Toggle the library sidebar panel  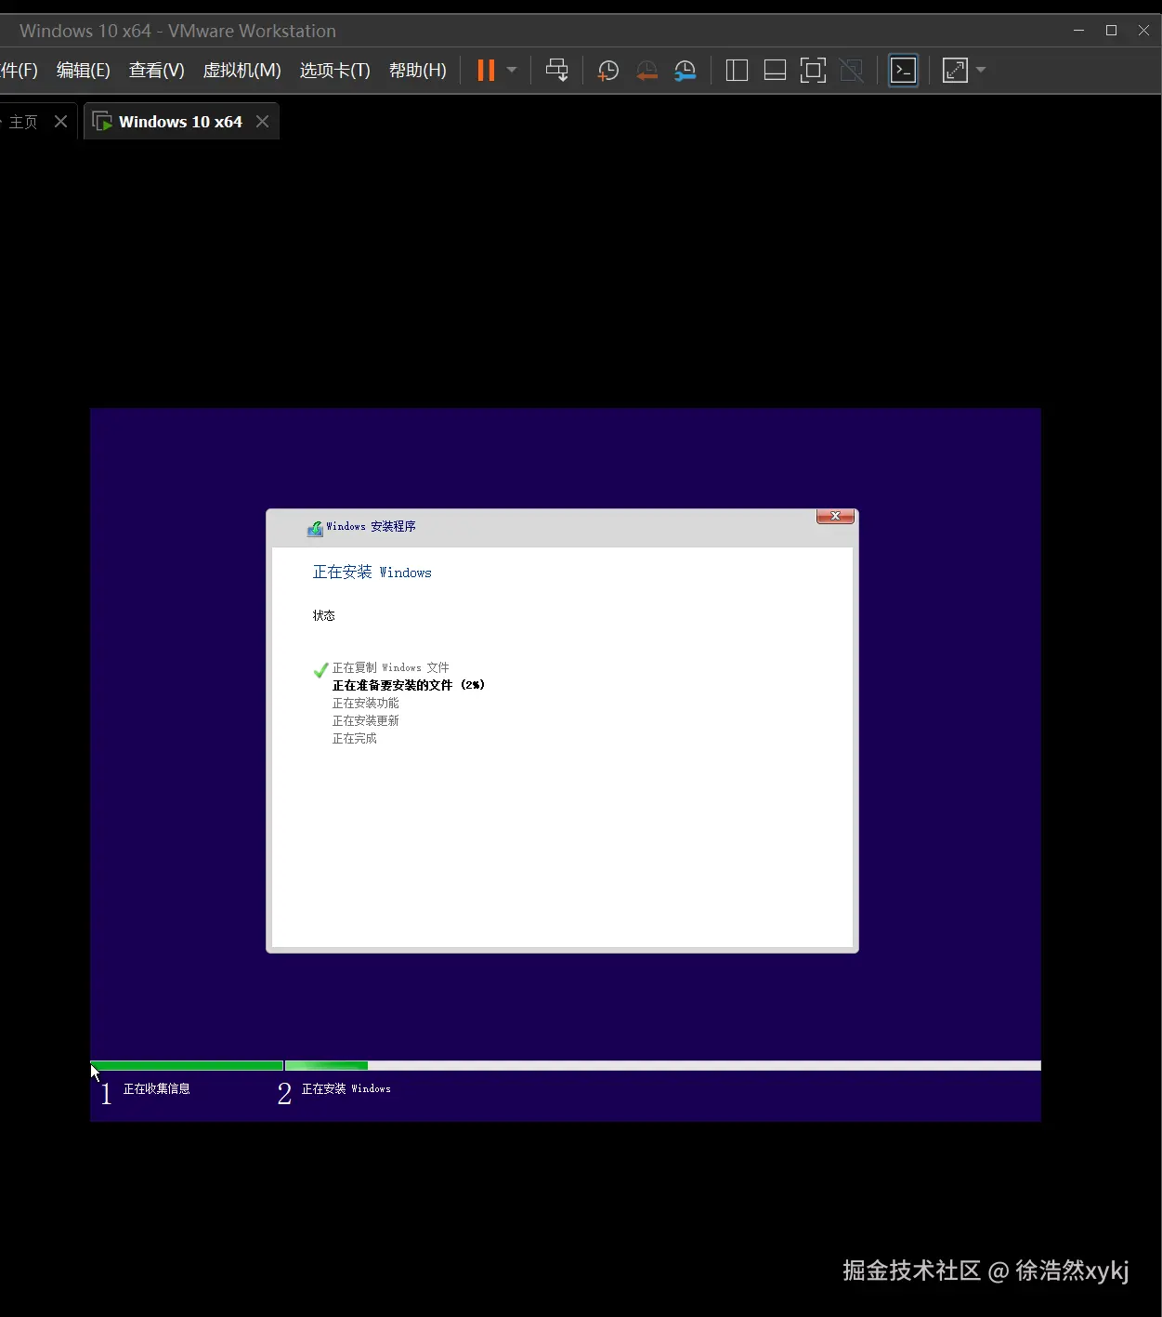(x=737, y=71)
